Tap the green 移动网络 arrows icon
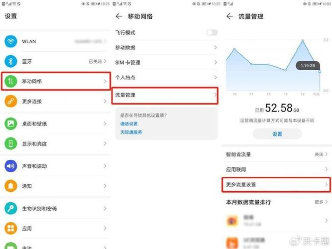This screenshot has height=249, width=332. [10, 81]
